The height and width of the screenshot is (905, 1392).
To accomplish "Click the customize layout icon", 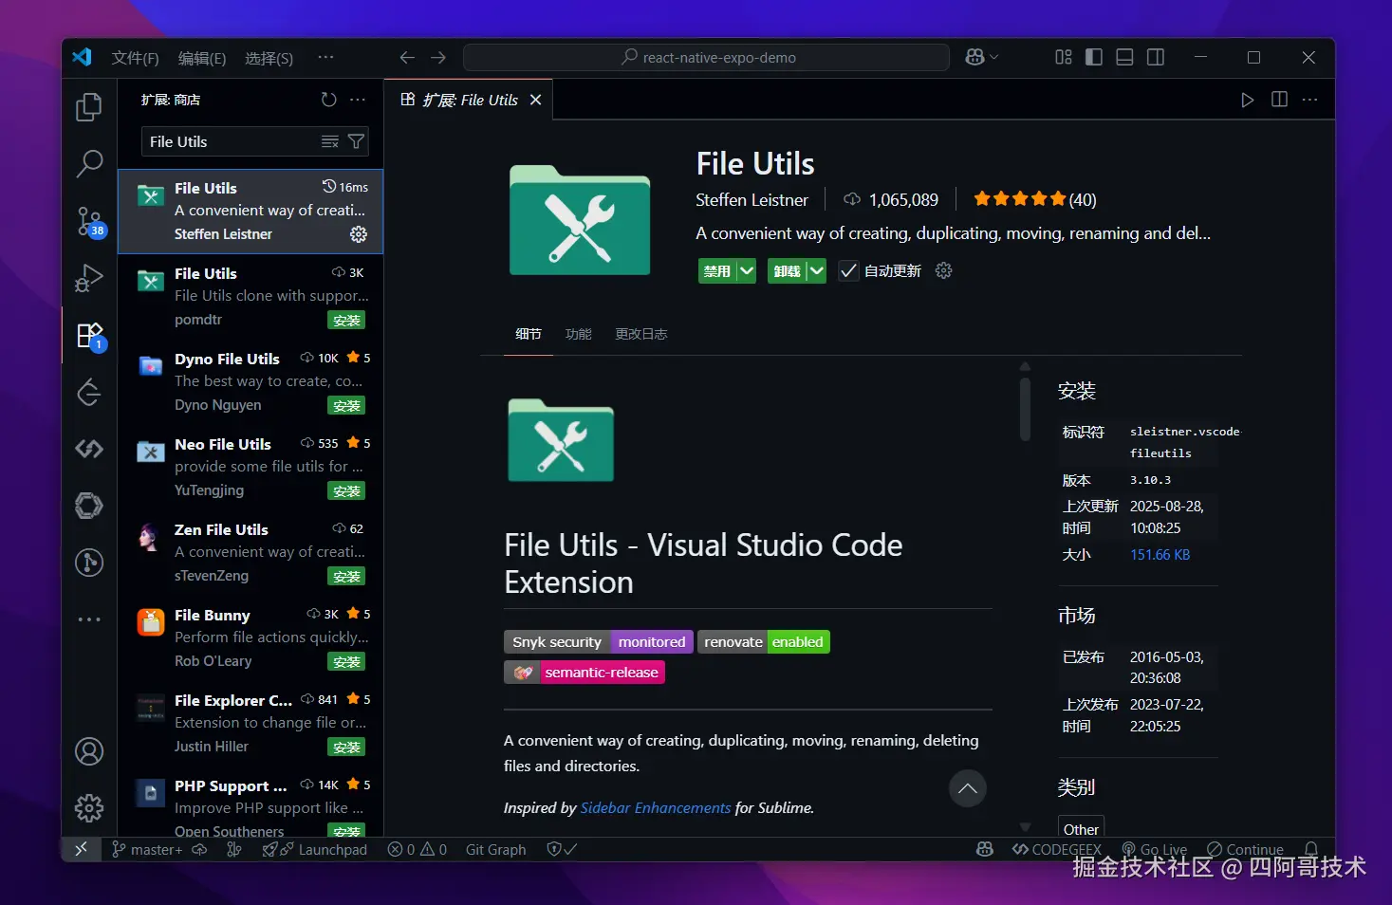I will [1064, 57].
